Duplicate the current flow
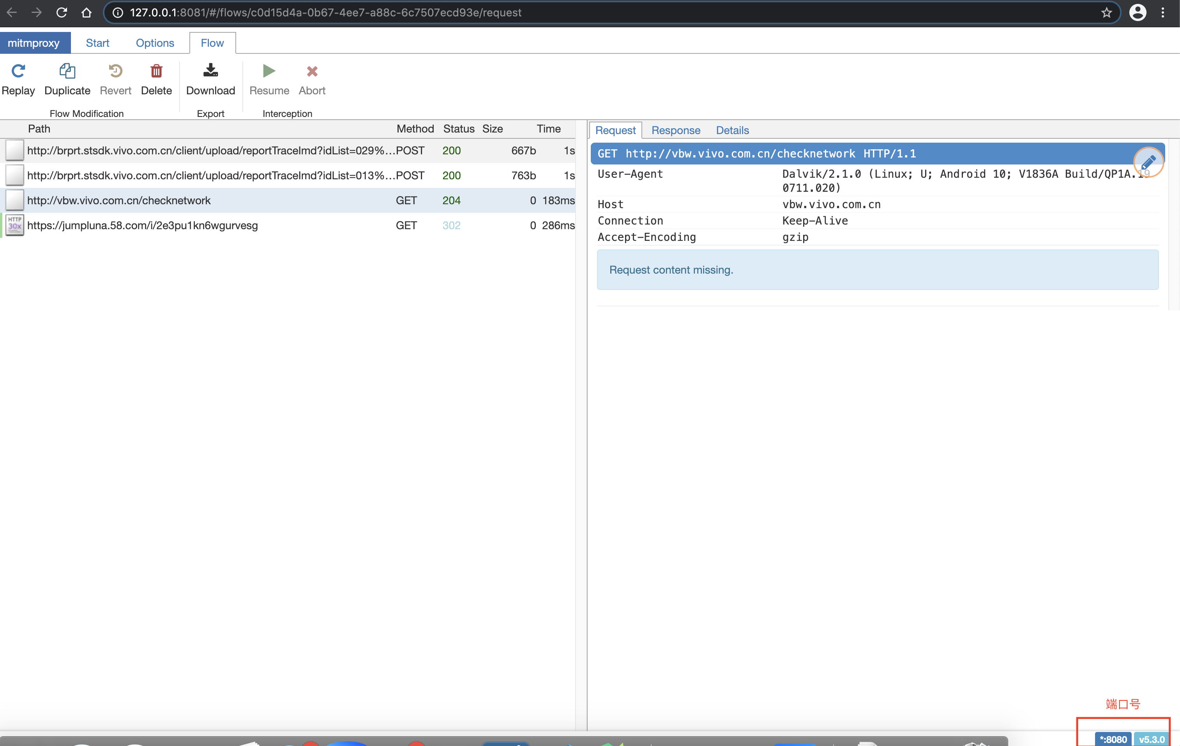The height and width of the screenshot is (746, 1180). tap(67, 80)
